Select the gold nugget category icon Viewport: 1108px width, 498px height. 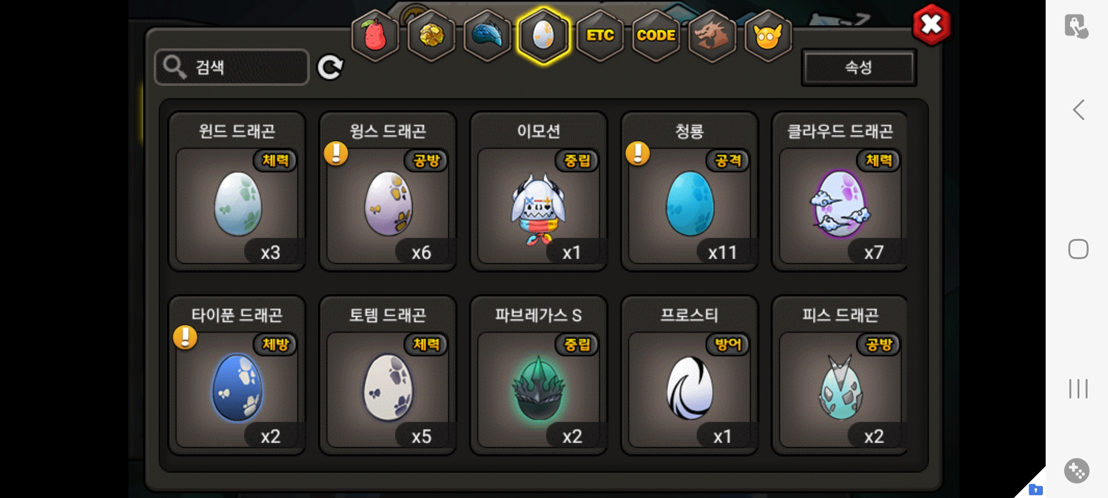point(432,36)
